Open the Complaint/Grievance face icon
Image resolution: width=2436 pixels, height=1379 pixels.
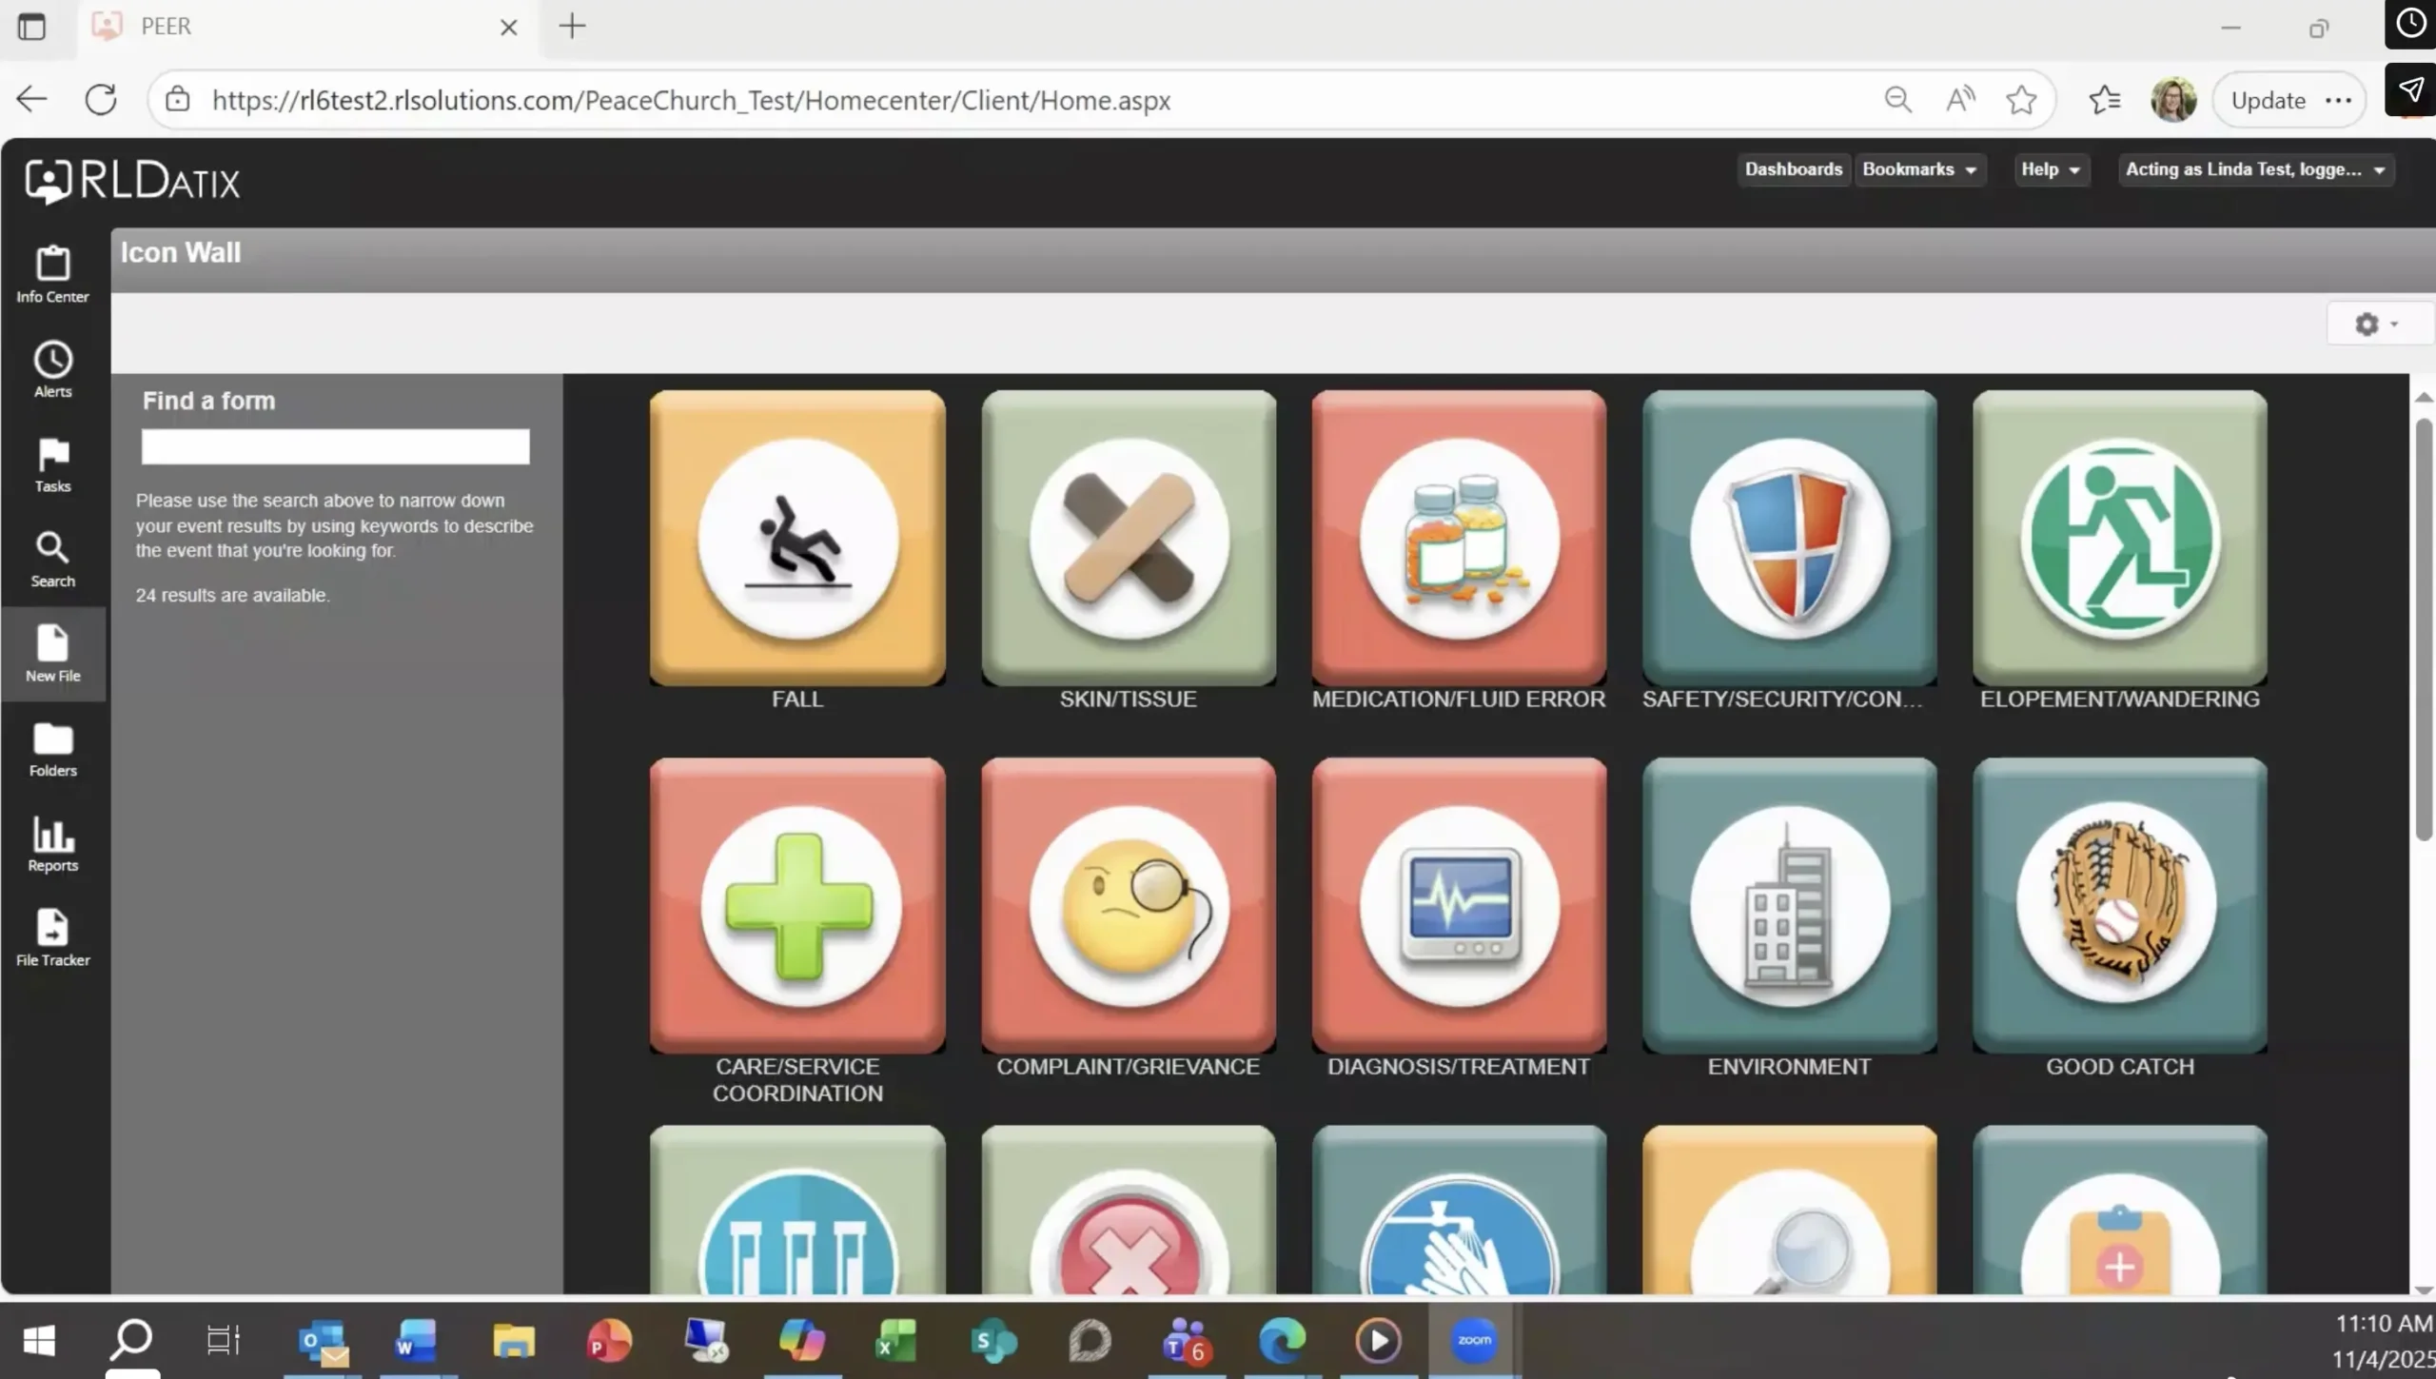tap(1129, 905)
